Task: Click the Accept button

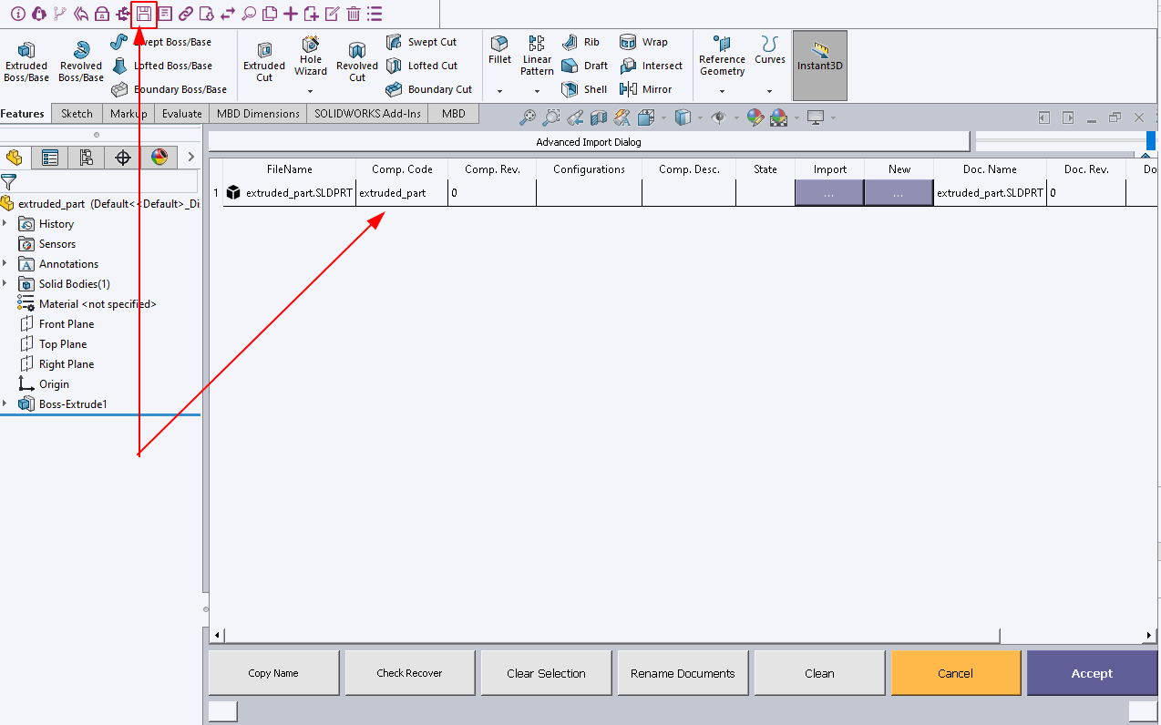Action: coord(1092,672)
